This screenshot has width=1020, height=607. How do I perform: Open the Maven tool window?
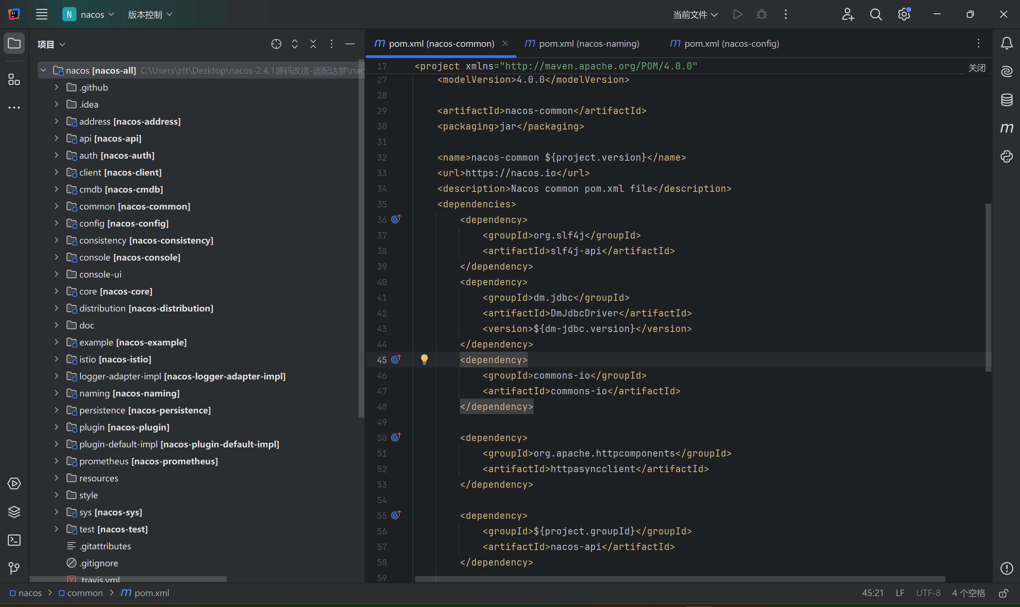(1007, 128)
